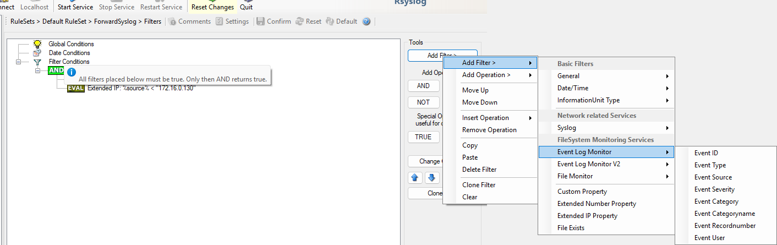Click the NOT operation button
The height and width of the screenshot is (245, 777).
[423, 102]
